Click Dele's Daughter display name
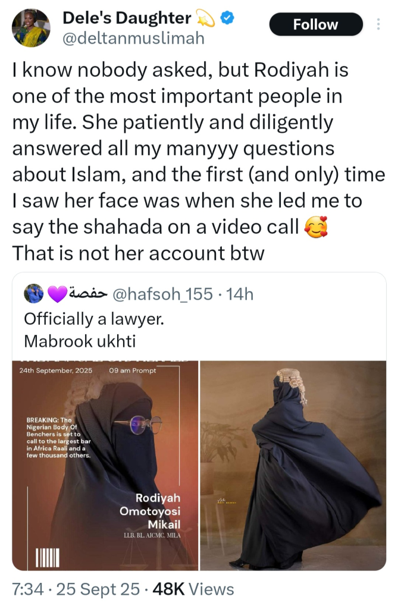The height and width of the screenshot is (609, 398). click(x=127, y=18)
